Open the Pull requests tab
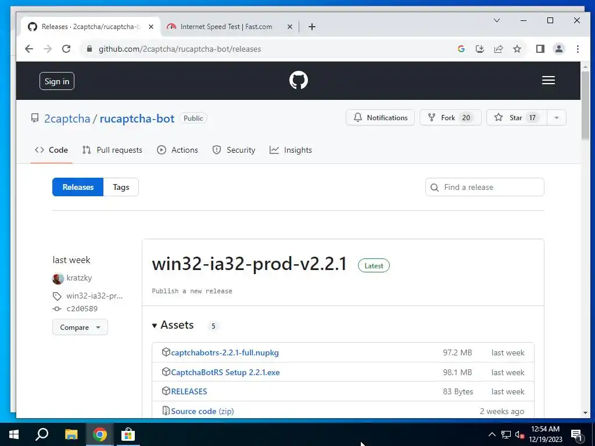The image size is (595, 446). pyautogui.click(x=112, y=150)
